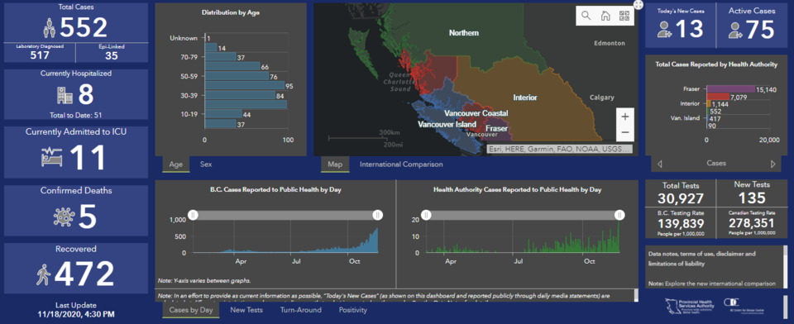Select the Active Cases person icon
The height and width of the screenshot is (324, 794).
(734, 30)
